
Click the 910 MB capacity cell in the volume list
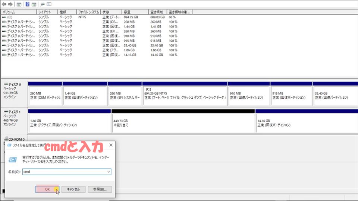(129, 36)
